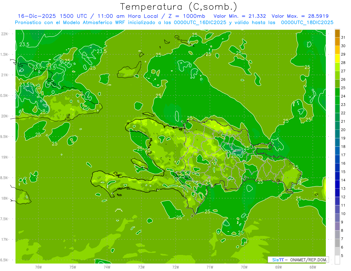Viewport: 351px width, 271px height.
Task: Click the '73W' longitude axis label
Action: pos(141,267)
